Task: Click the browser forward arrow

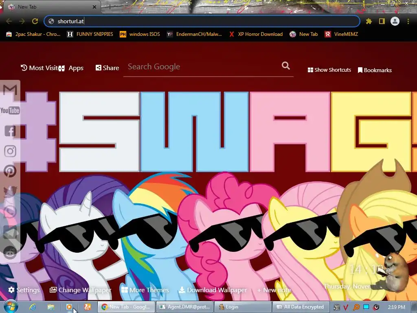Action: click(x=22, y=21)
